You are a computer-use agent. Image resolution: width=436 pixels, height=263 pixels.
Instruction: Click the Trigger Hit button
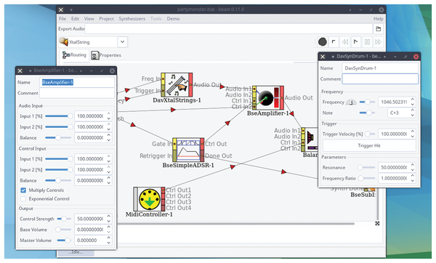click(x=369, y=146)
